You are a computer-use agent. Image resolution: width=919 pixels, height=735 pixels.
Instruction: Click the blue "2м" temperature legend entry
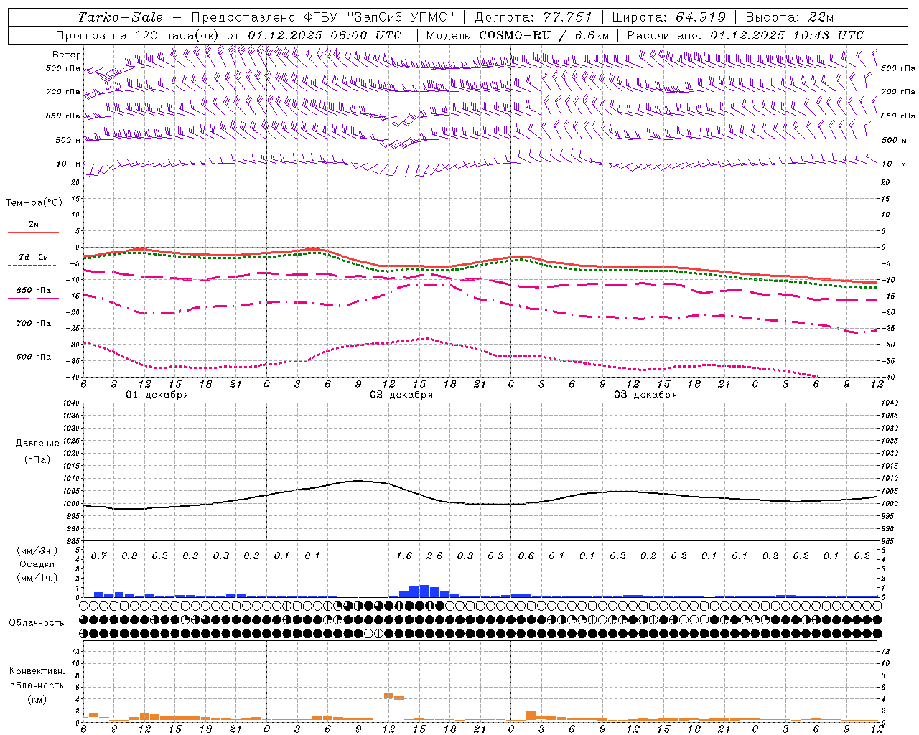34,225
